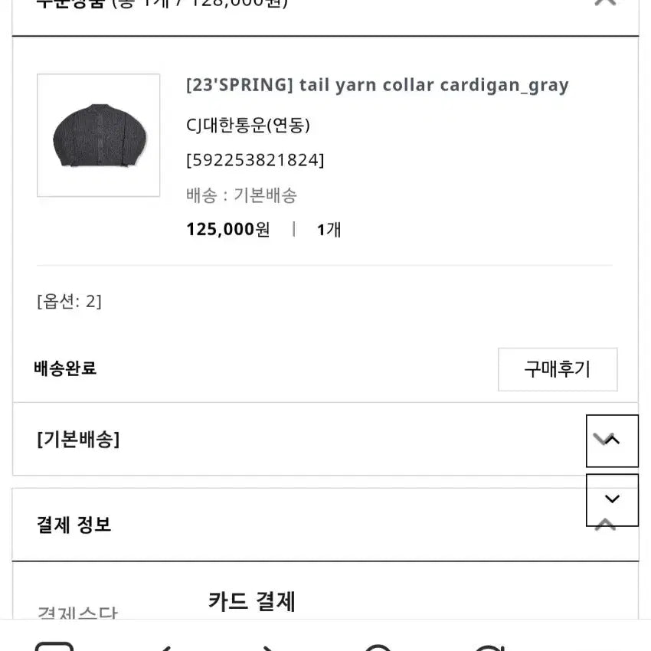The height and width of the screenshot is (651, 651).
Task: Click the tracking number 592253821824
Action: pos(255,160)
